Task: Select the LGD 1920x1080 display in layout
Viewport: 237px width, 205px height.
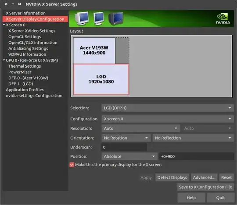Action: click(x=101, y=79)
